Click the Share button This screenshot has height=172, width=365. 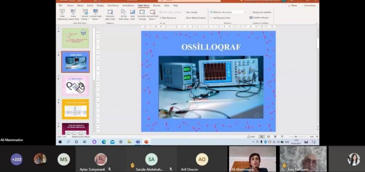(293, 5)
